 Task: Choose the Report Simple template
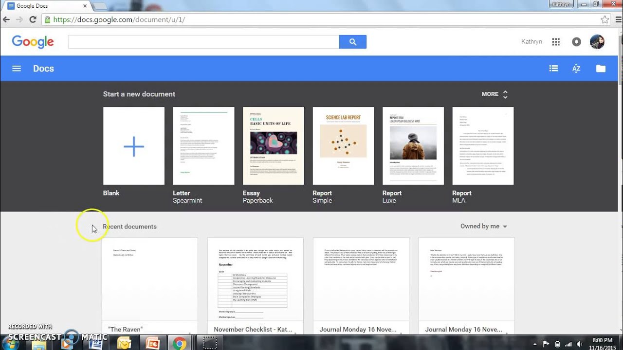[343, 146]
